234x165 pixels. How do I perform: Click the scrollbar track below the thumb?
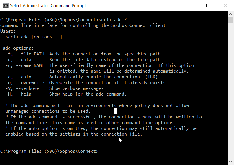pyautogui.click(x=231, y=86)
